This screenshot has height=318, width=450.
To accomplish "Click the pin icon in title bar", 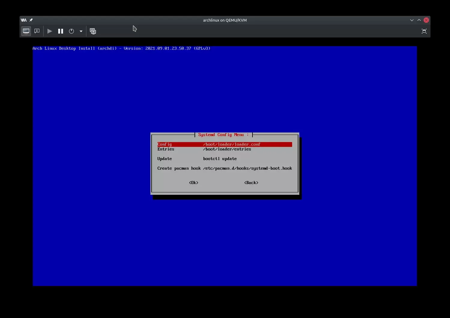I will coord(31,20).
